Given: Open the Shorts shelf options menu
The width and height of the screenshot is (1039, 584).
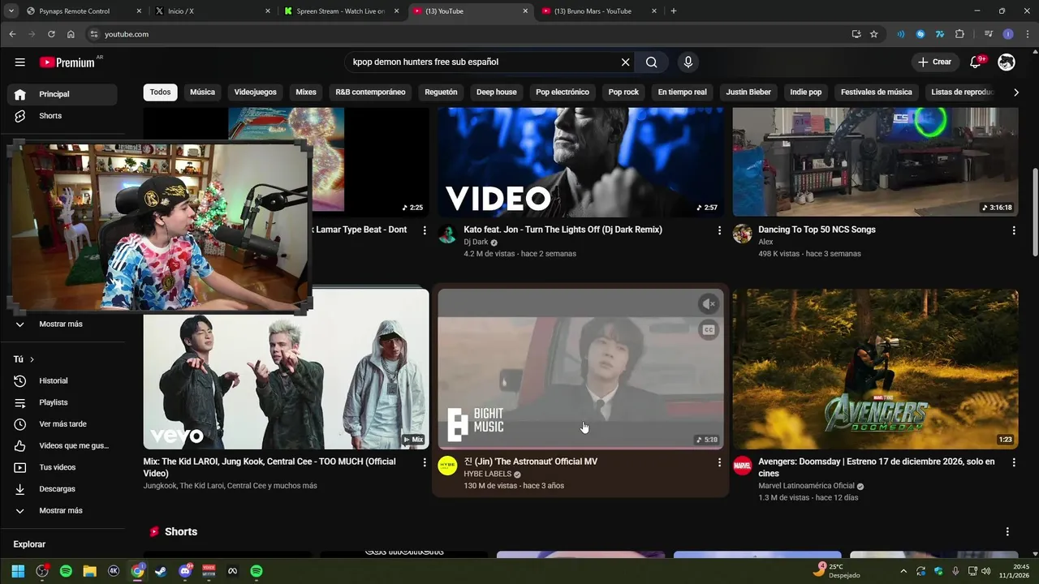Looking at the screenshot, I should 1007,532.
